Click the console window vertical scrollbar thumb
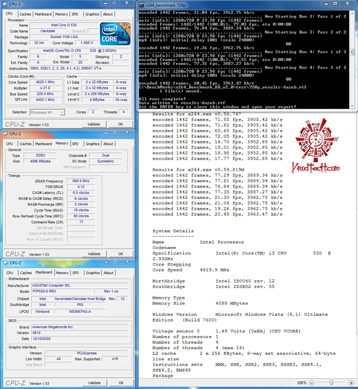 [352, 52]
